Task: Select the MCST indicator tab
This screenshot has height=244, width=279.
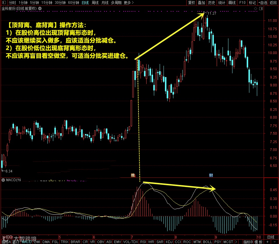Action: click(228, 242)
